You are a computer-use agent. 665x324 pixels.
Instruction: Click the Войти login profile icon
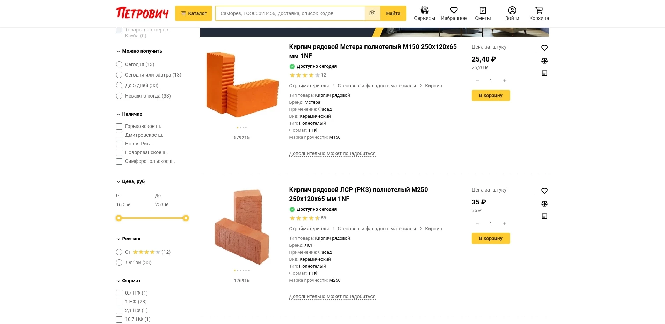(x=512, y=10)
